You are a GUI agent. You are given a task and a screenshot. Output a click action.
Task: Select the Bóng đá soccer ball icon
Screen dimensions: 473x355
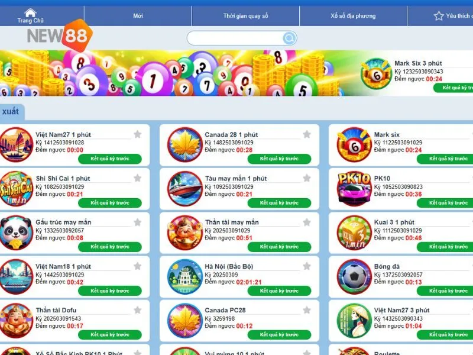coord(354,276)
